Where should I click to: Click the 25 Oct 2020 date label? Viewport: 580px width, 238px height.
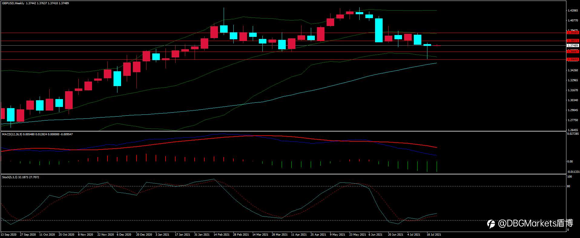pyautogui.click(x=67, y=235)
